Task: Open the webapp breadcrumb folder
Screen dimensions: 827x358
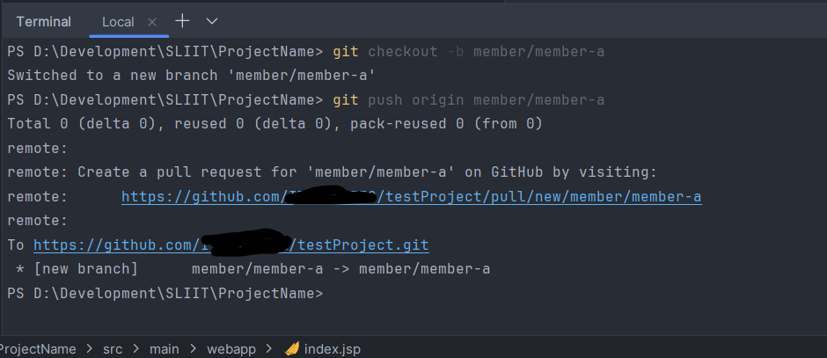Action: (231, 349)
